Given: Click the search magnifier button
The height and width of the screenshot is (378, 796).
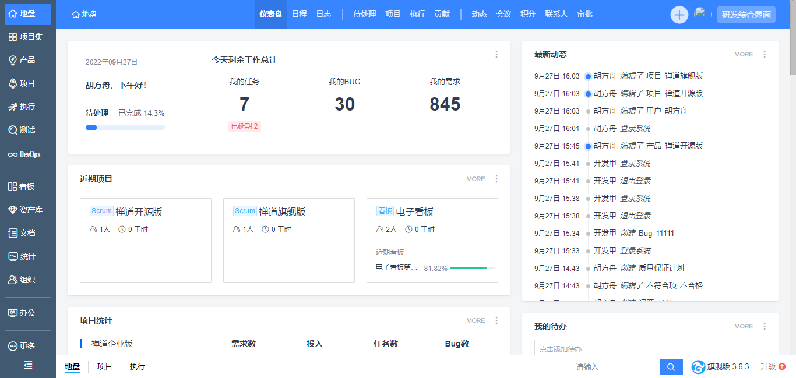Looking at the screenshot, I should tap(671, 367).
